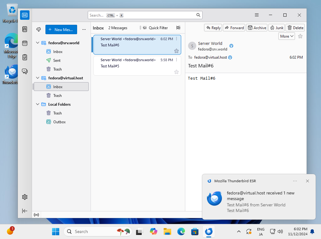Open the taskbar volume control

point(280,231)
